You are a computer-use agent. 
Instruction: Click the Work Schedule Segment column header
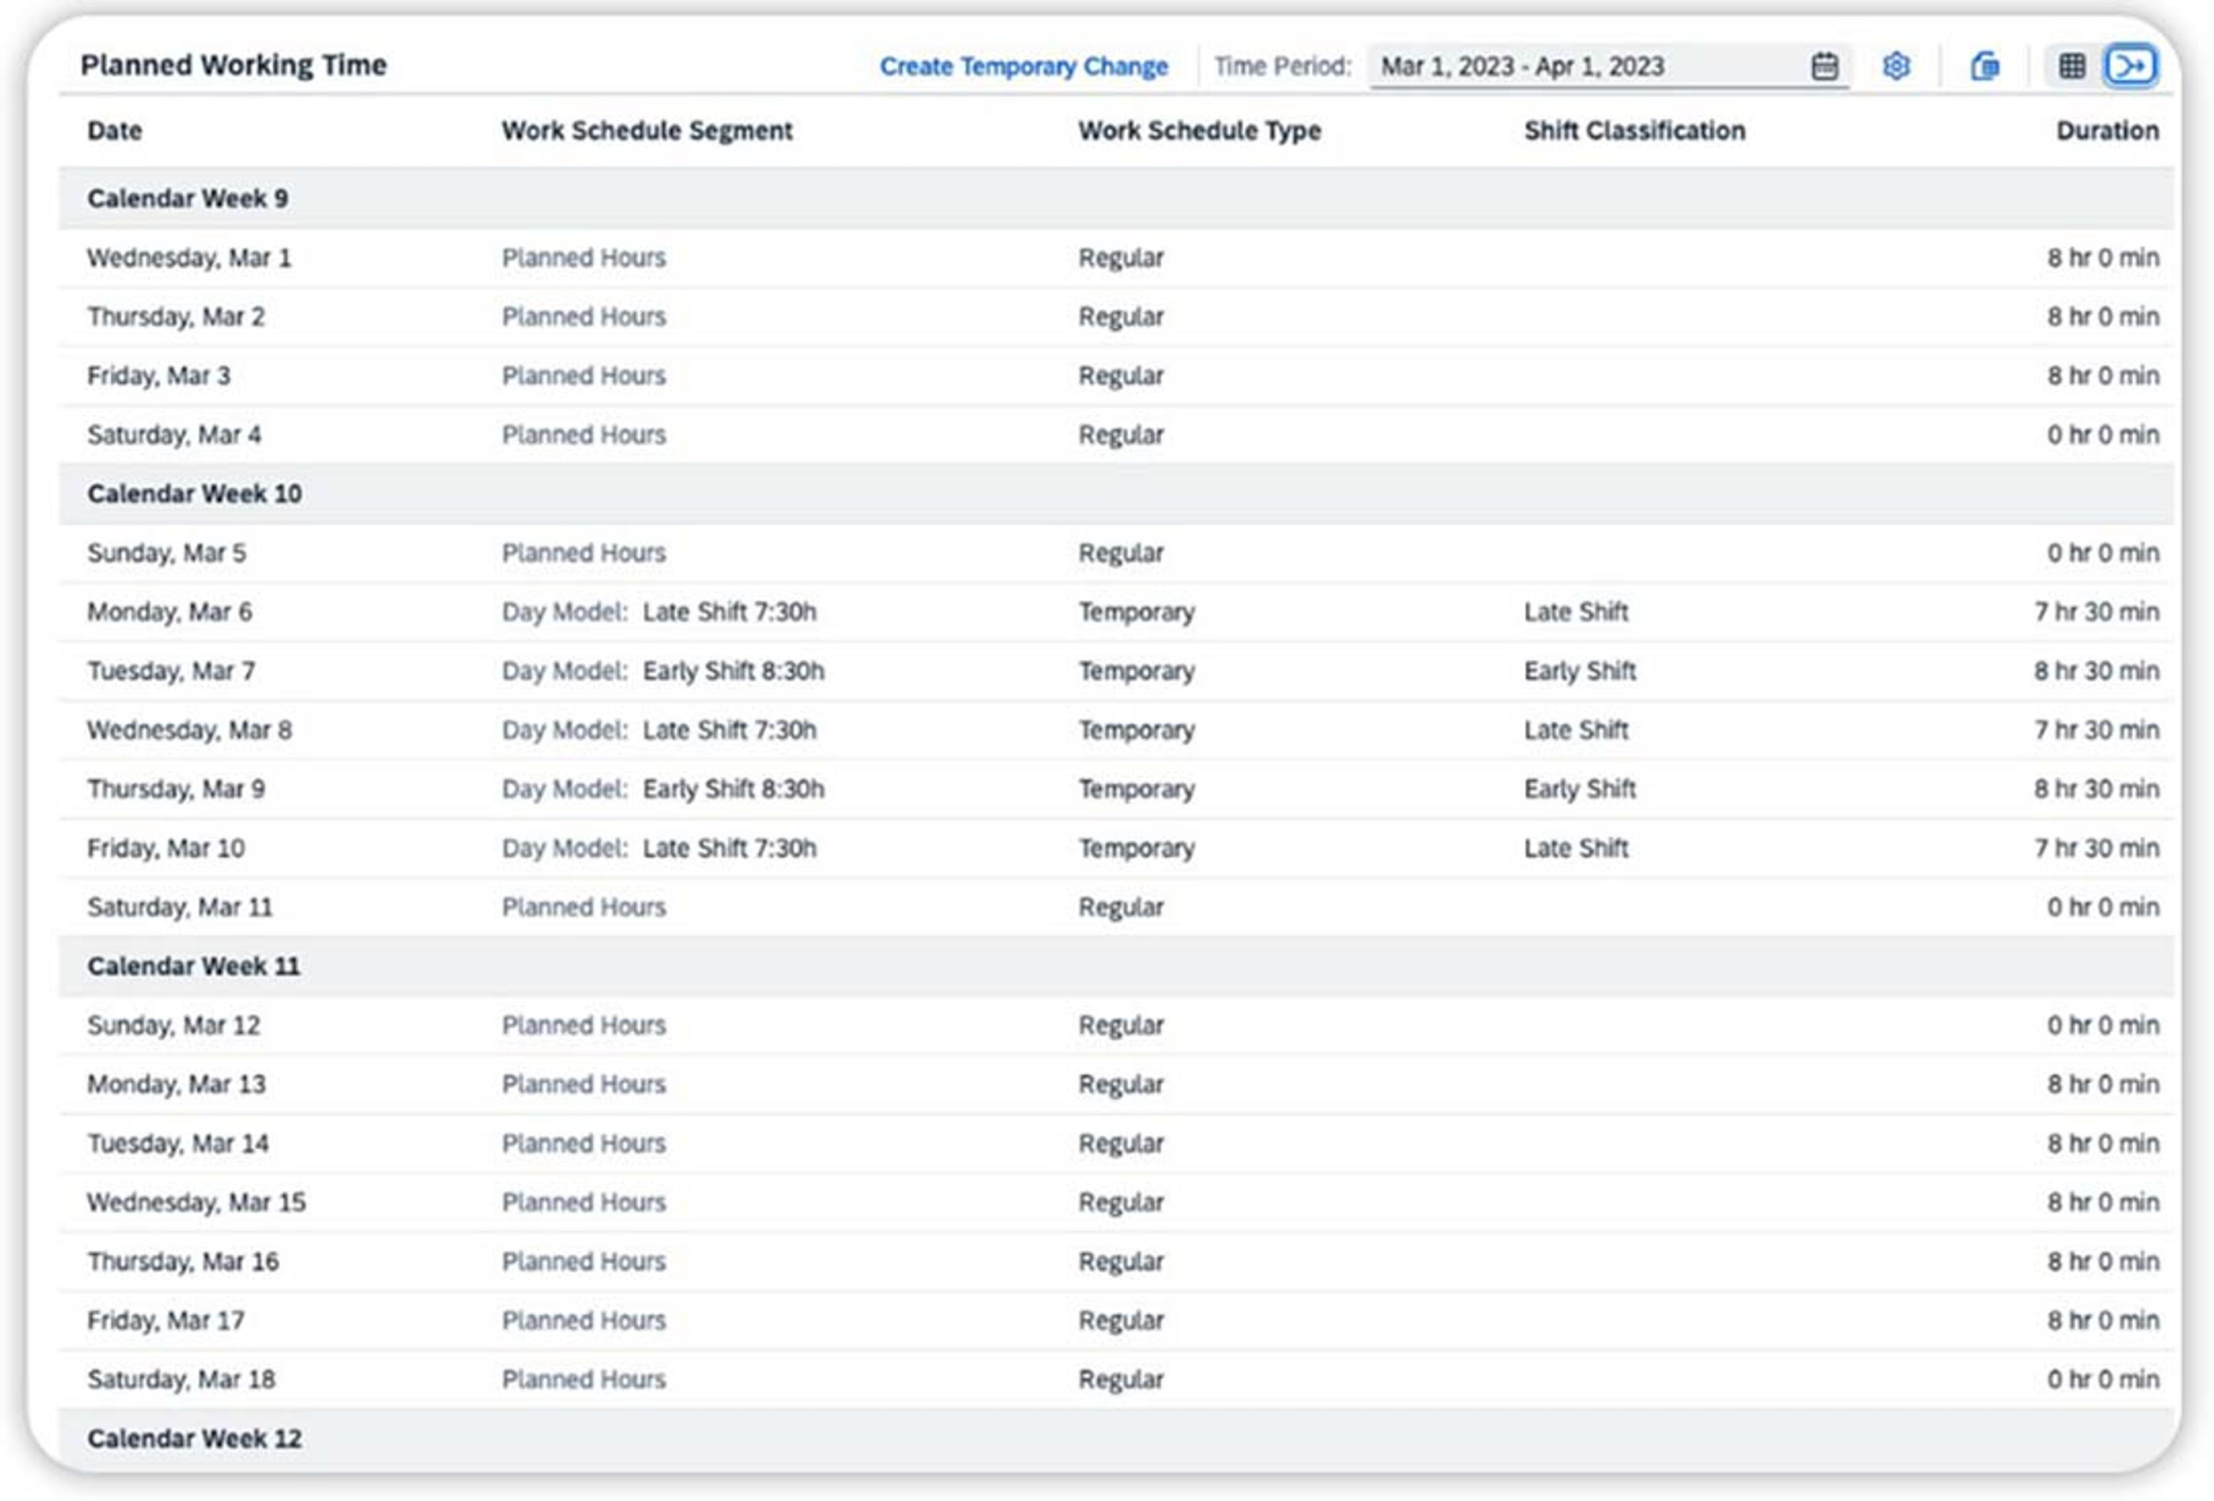647,130
